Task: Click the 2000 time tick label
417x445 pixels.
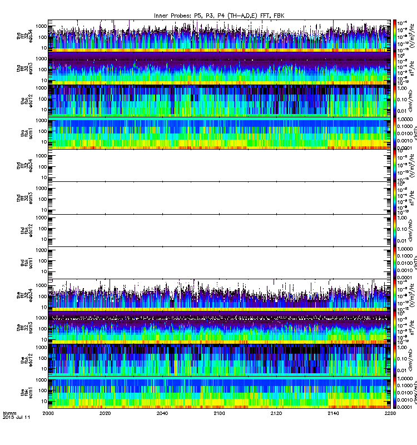Action: (48, 413)
